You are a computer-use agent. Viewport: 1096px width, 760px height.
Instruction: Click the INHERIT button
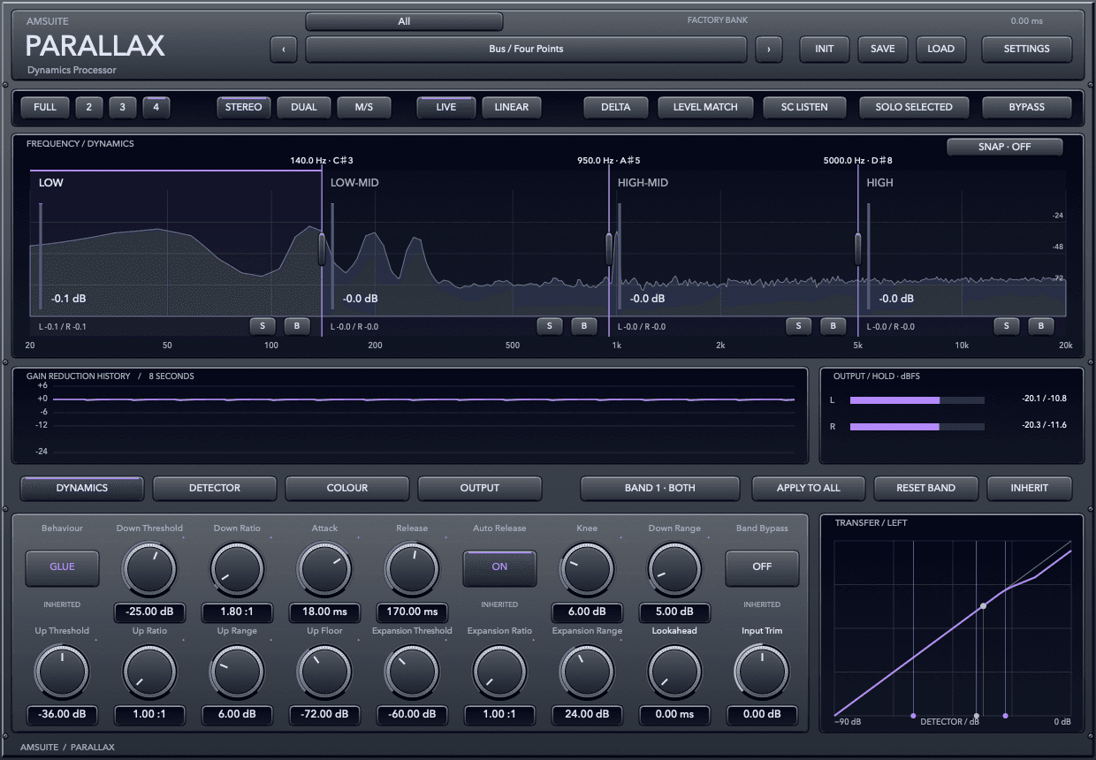point(1030,488)
